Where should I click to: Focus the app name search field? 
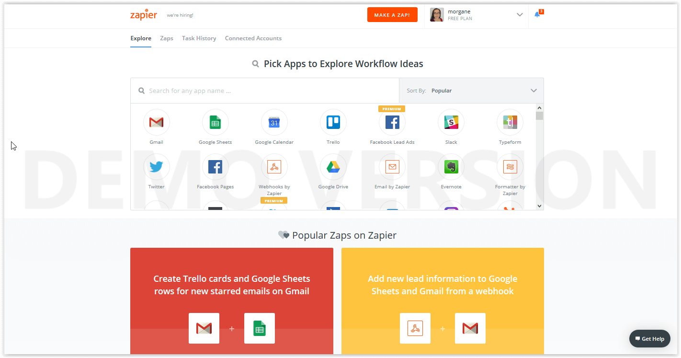pyautogui.click(x=268, y=91)
